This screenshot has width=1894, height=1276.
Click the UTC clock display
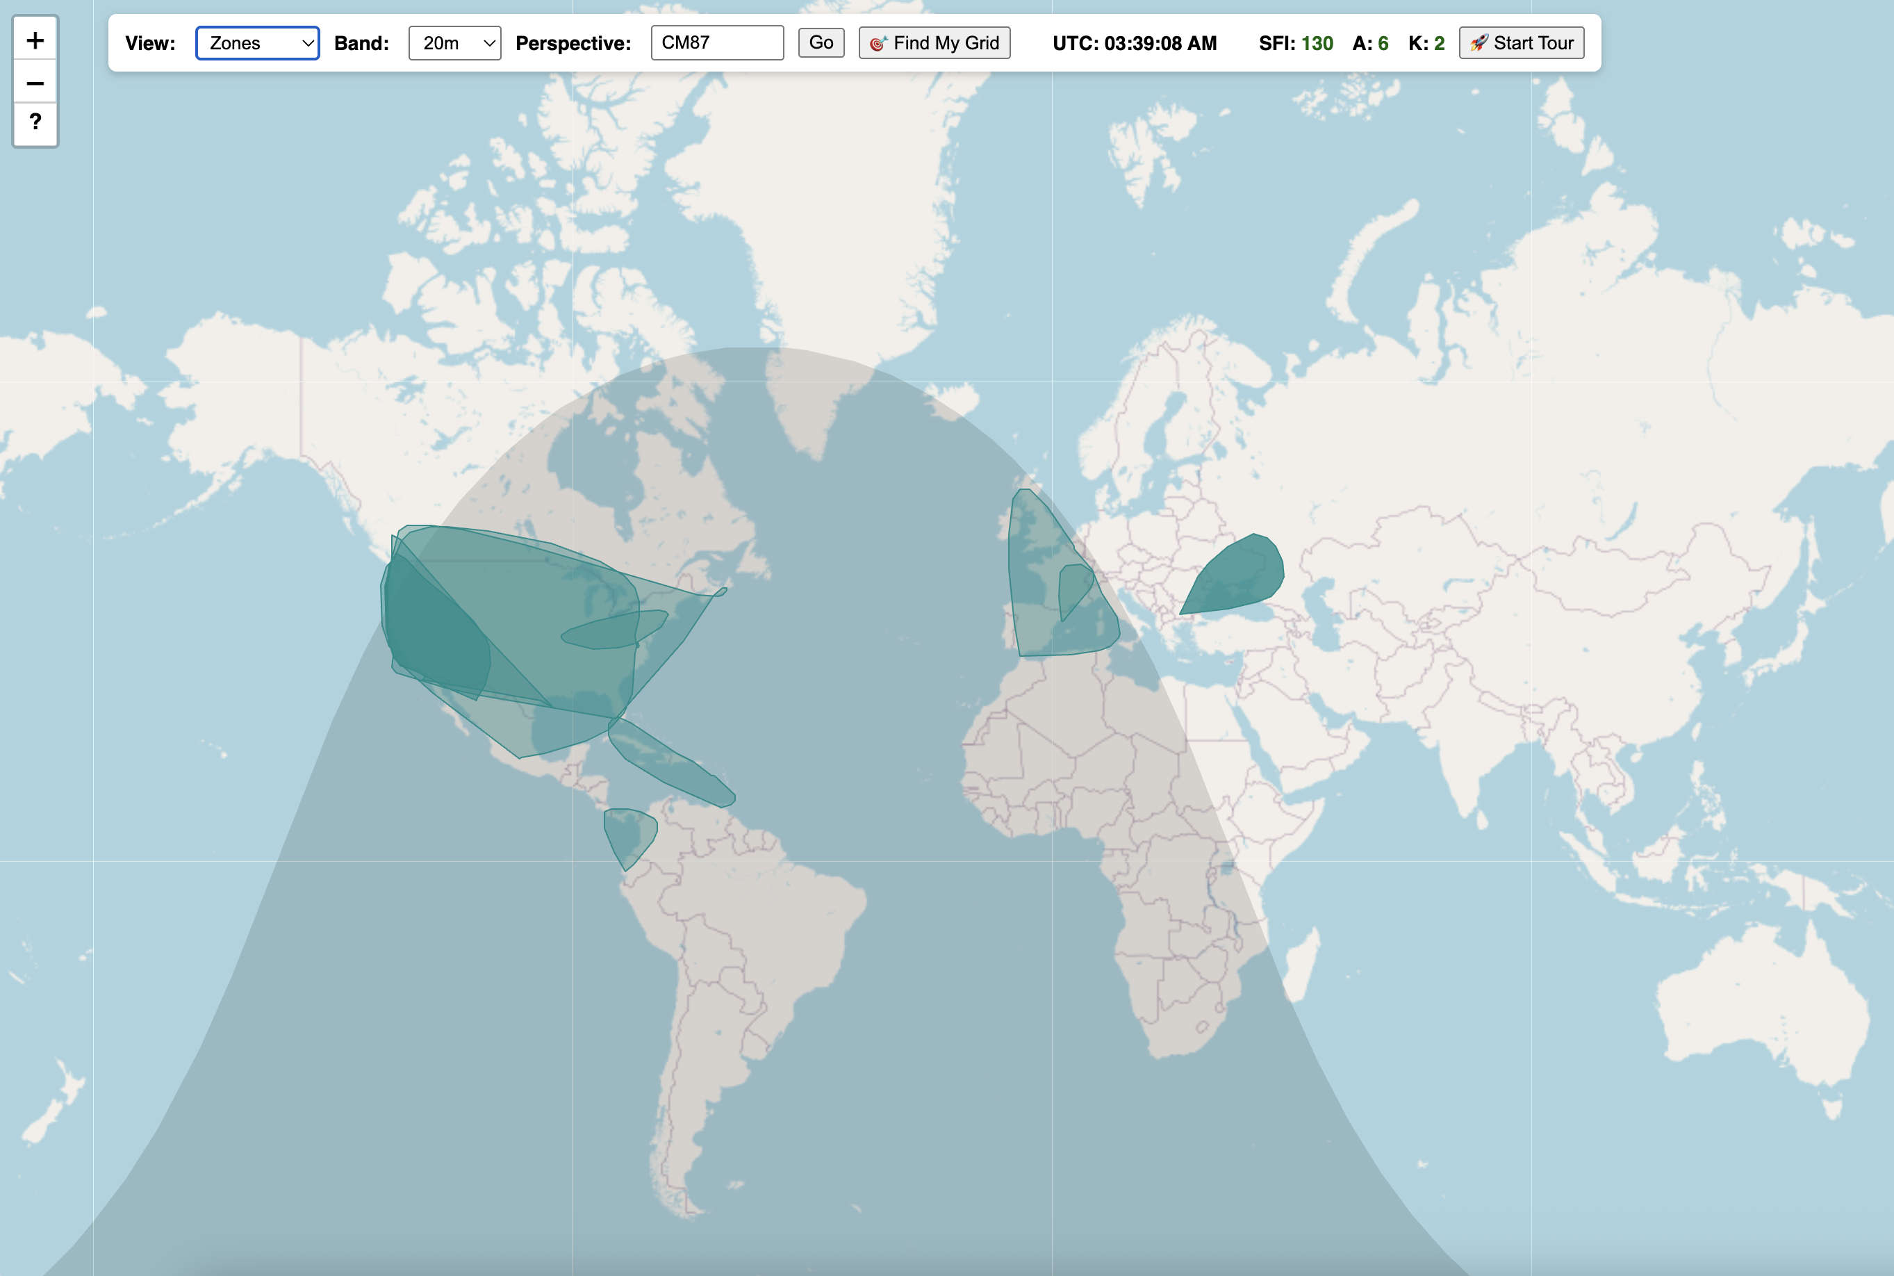(x=1133, y=43)
